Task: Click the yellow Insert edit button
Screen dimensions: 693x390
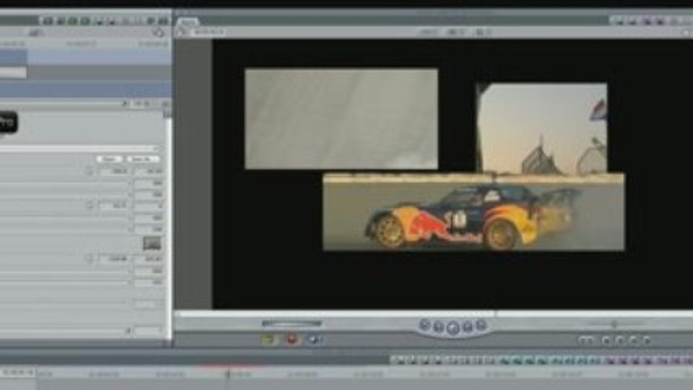Action: [x=269, y=340]
